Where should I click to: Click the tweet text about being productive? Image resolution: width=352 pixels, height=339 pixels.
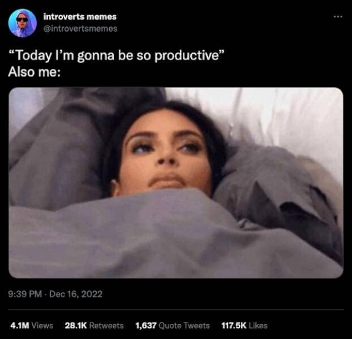[116, 55]
